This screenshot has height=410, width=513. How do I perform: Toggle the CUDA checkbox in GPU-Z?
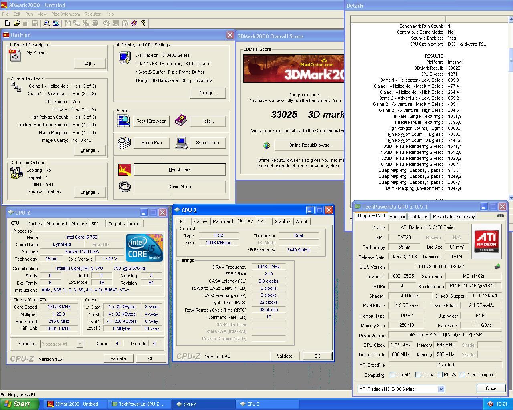[418, 375]
